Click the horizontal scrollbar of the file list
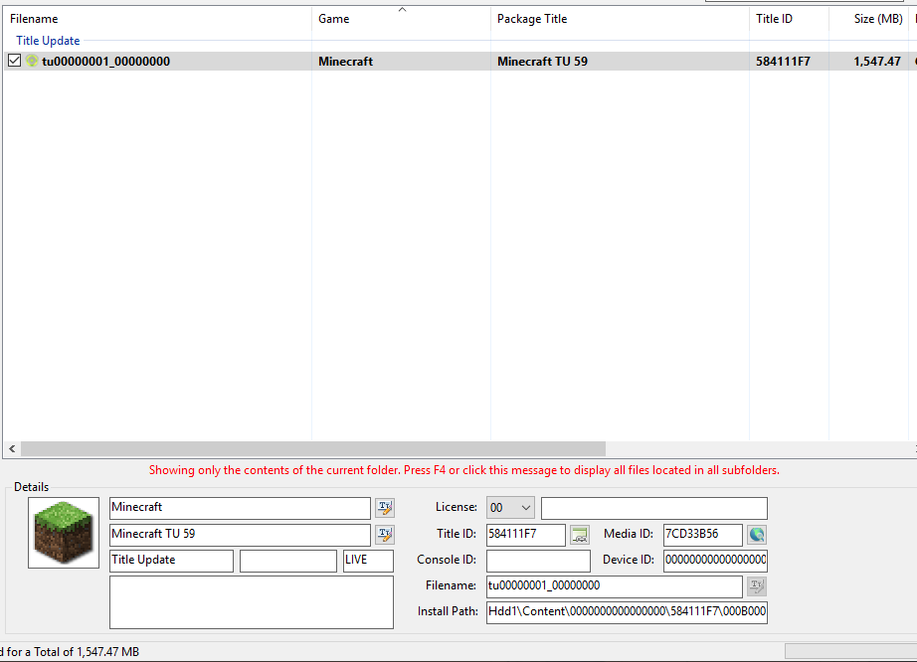The image size is (917, 662). [x=312, y=448]
